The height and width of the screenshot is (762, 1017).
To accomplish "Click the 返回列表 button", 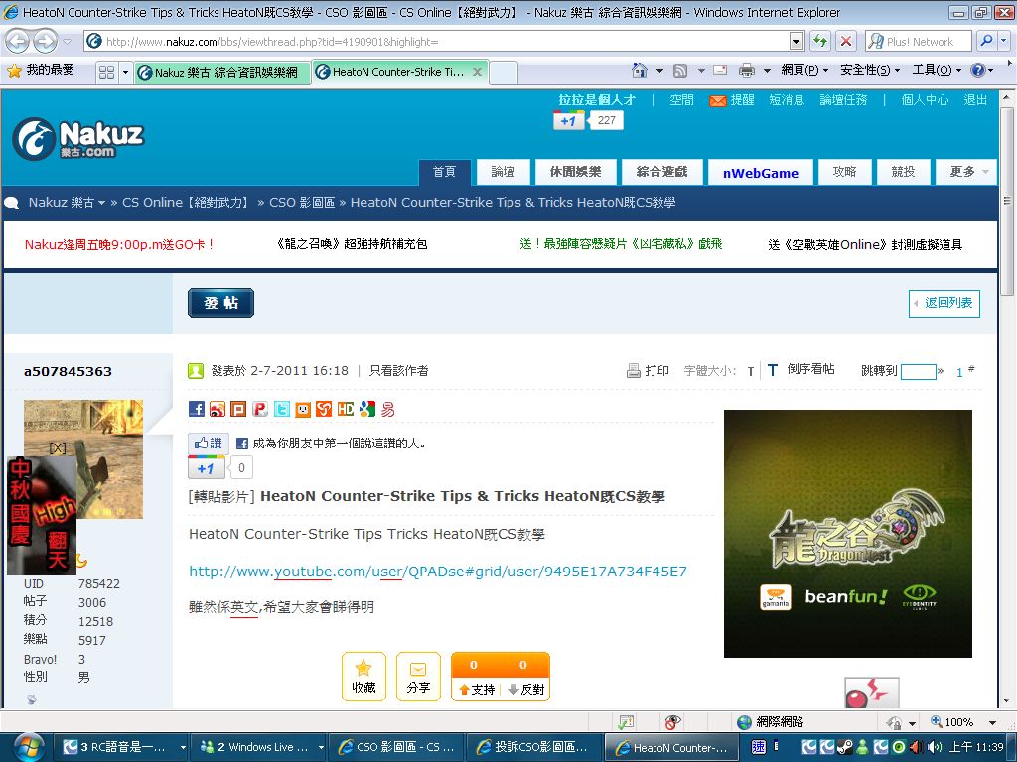I will pyautogui.click(x=944, y=303).
